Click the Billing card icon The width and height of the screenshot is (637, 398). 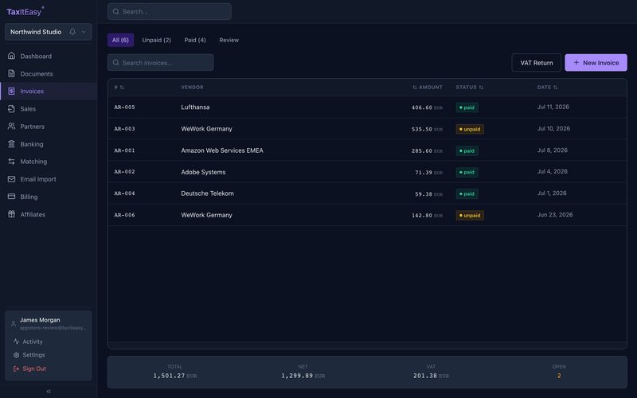click(11, 197)
